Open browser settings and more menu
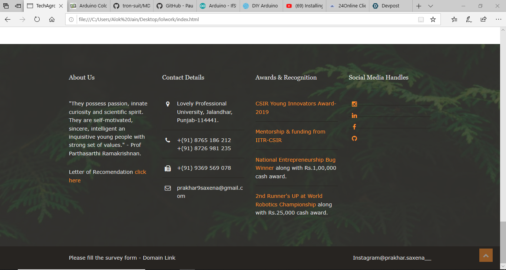This screenshot has height=270, width=506. pos(498,19)
